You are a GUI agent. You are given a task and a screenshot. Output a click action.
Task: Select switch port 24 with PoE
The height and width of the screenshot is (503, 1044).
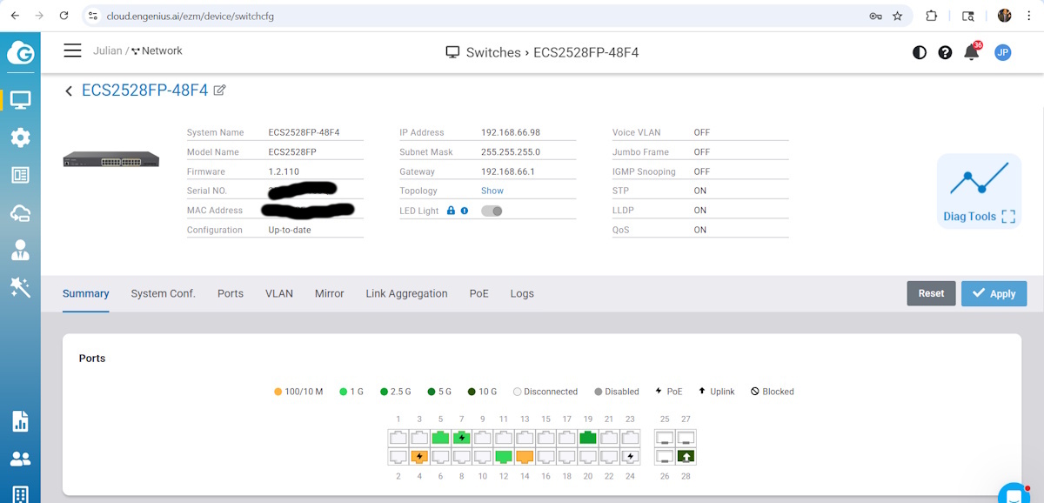coord(630,456)
